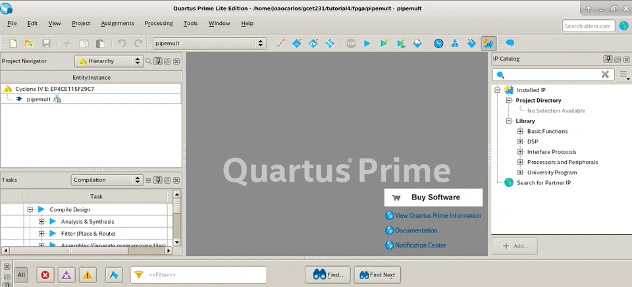The width and height of the screenshot is (632, 287).
Task: Copy using the toolbar copy icon
Action: click(84, 43)
